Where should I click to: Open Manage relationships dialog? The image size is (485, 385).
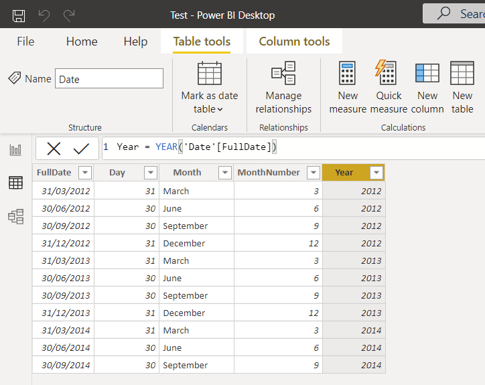coord(283,87)
